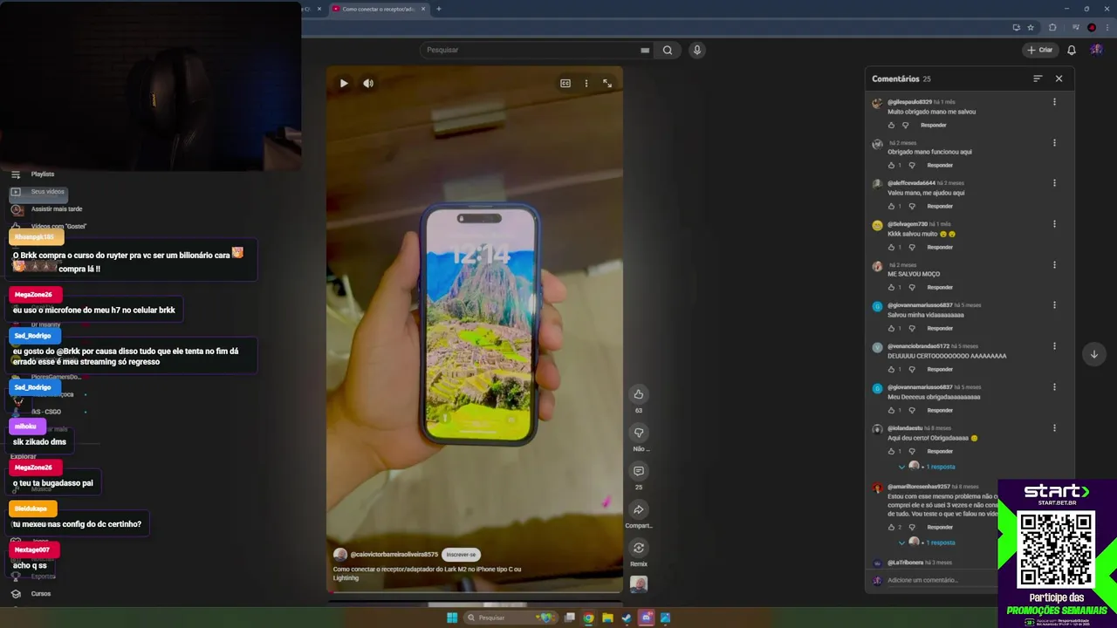This screenshot has width=1117, height=628.
Task: Open @giovannamariusso6837's channel from 'Meu Deeeeus' comment
Action: 920,387
